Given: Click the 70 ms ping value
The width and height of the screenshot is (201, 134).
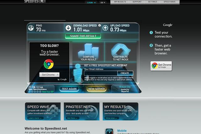Looking at the screenshot, I should [41, 30].
